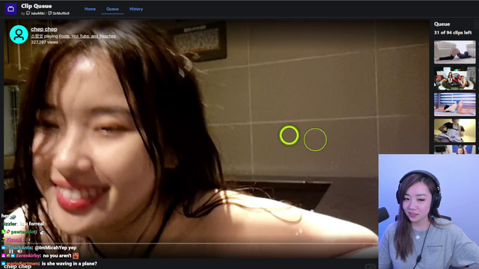Seek along the clip progress bar
This screenshot has height=269, width=479.
(191, 244)
